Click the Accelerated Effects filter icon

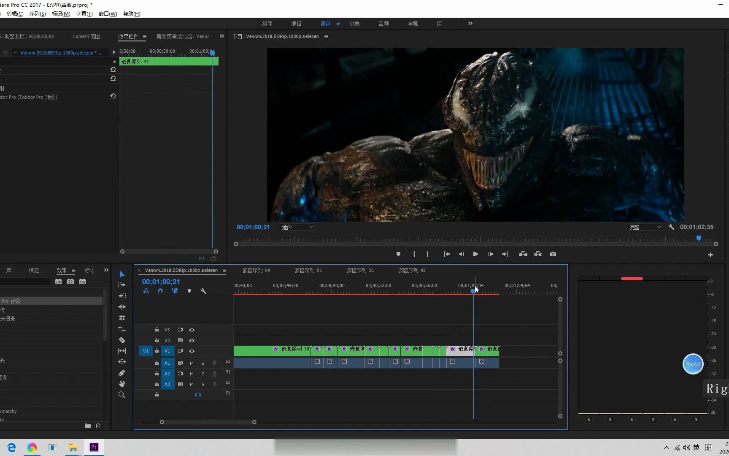(x=58, y=282)
